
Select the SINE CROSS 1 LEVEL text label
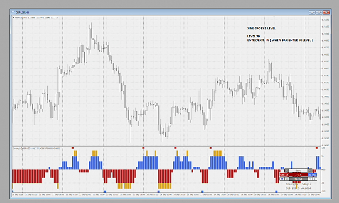coord(261,28)
